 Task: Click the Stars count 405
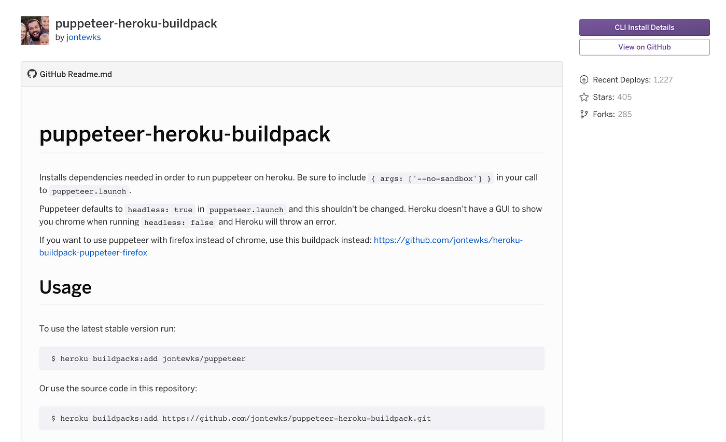coord(624,97)
